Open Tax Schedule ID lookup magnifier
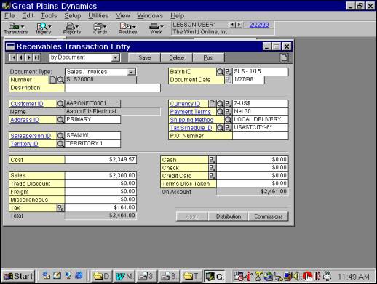This screenshot has height=284, width=377. pos(220,128)
